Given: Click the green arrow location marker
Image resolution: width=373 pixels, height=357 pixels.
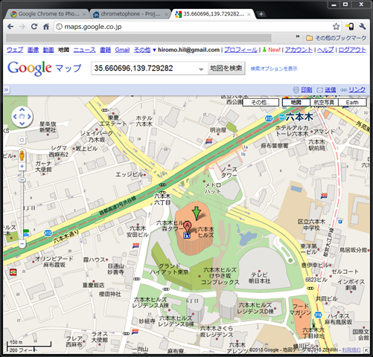Looking at the screenshot, I should [x=197, y=213].
